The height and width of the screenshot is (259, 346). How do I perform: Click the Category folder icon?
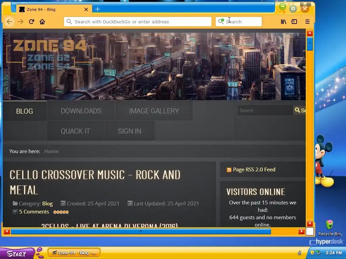[x=15, y=203]
